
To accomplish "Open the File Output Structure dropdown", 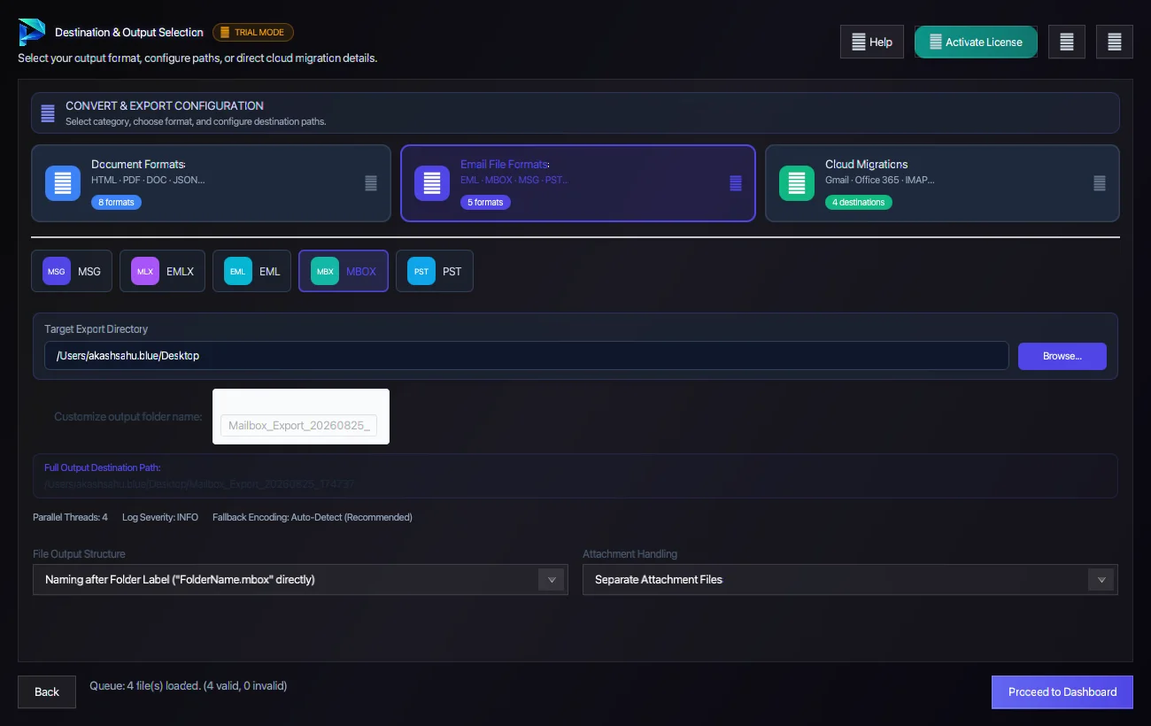I will pos(300,580).
